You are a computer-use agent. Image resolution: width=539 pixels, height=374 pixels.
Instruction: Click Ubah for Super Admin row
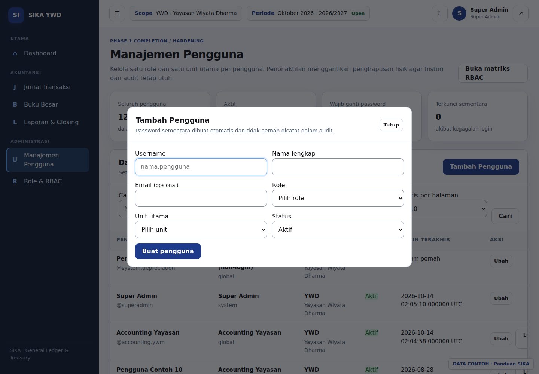click(x=501, y=298)
